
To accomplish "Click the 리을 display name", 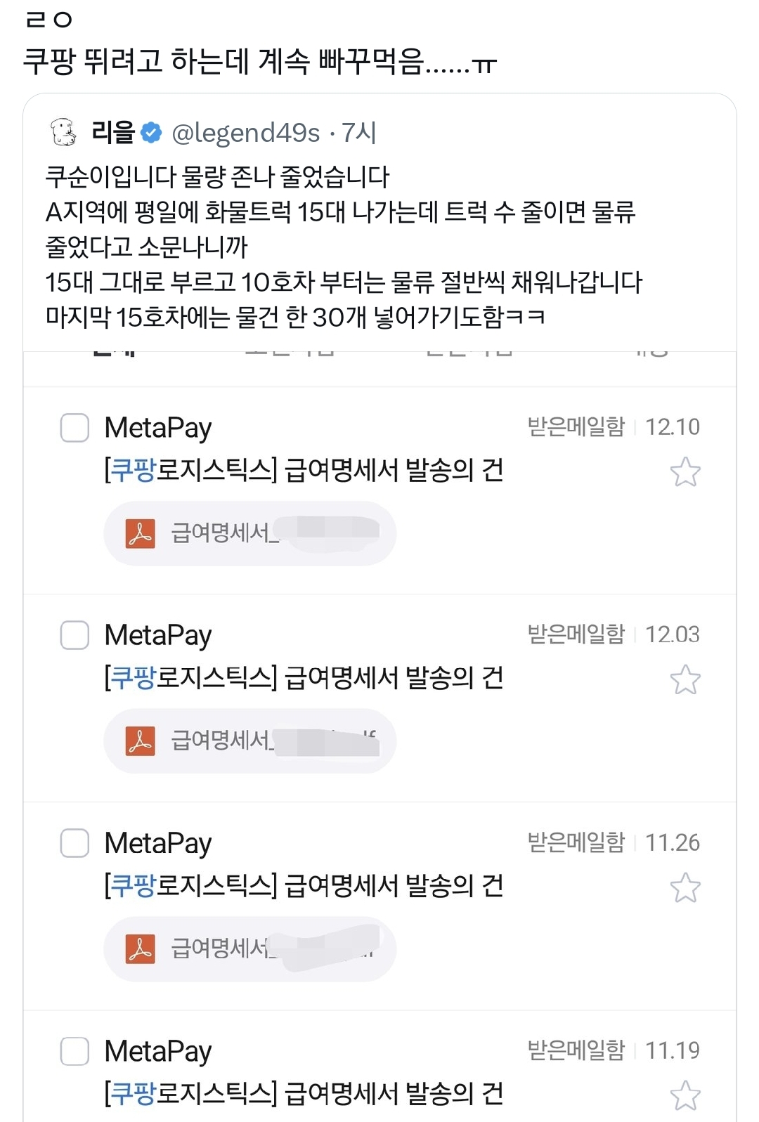I will click(113, 132).
